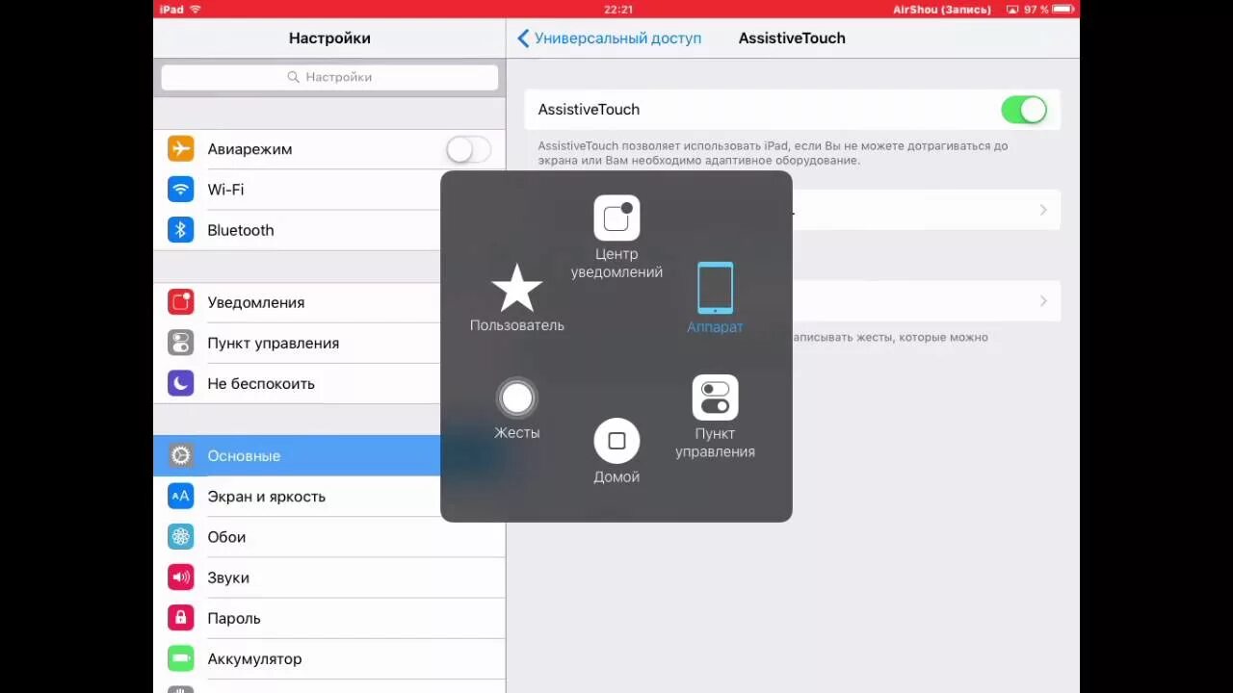Image resolution: width=1233 pixels, height=693 pixels.
Task: Tap the Авиарежим airplane icon
Action: (181, 149)
